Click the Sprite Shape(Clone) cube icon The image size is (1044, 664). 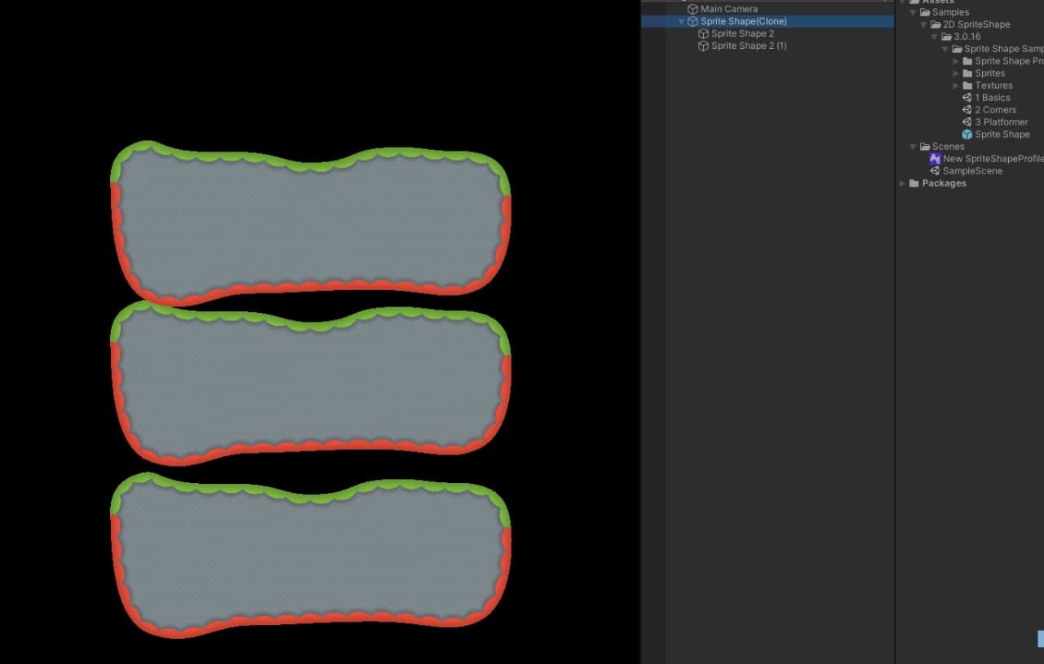692,21
